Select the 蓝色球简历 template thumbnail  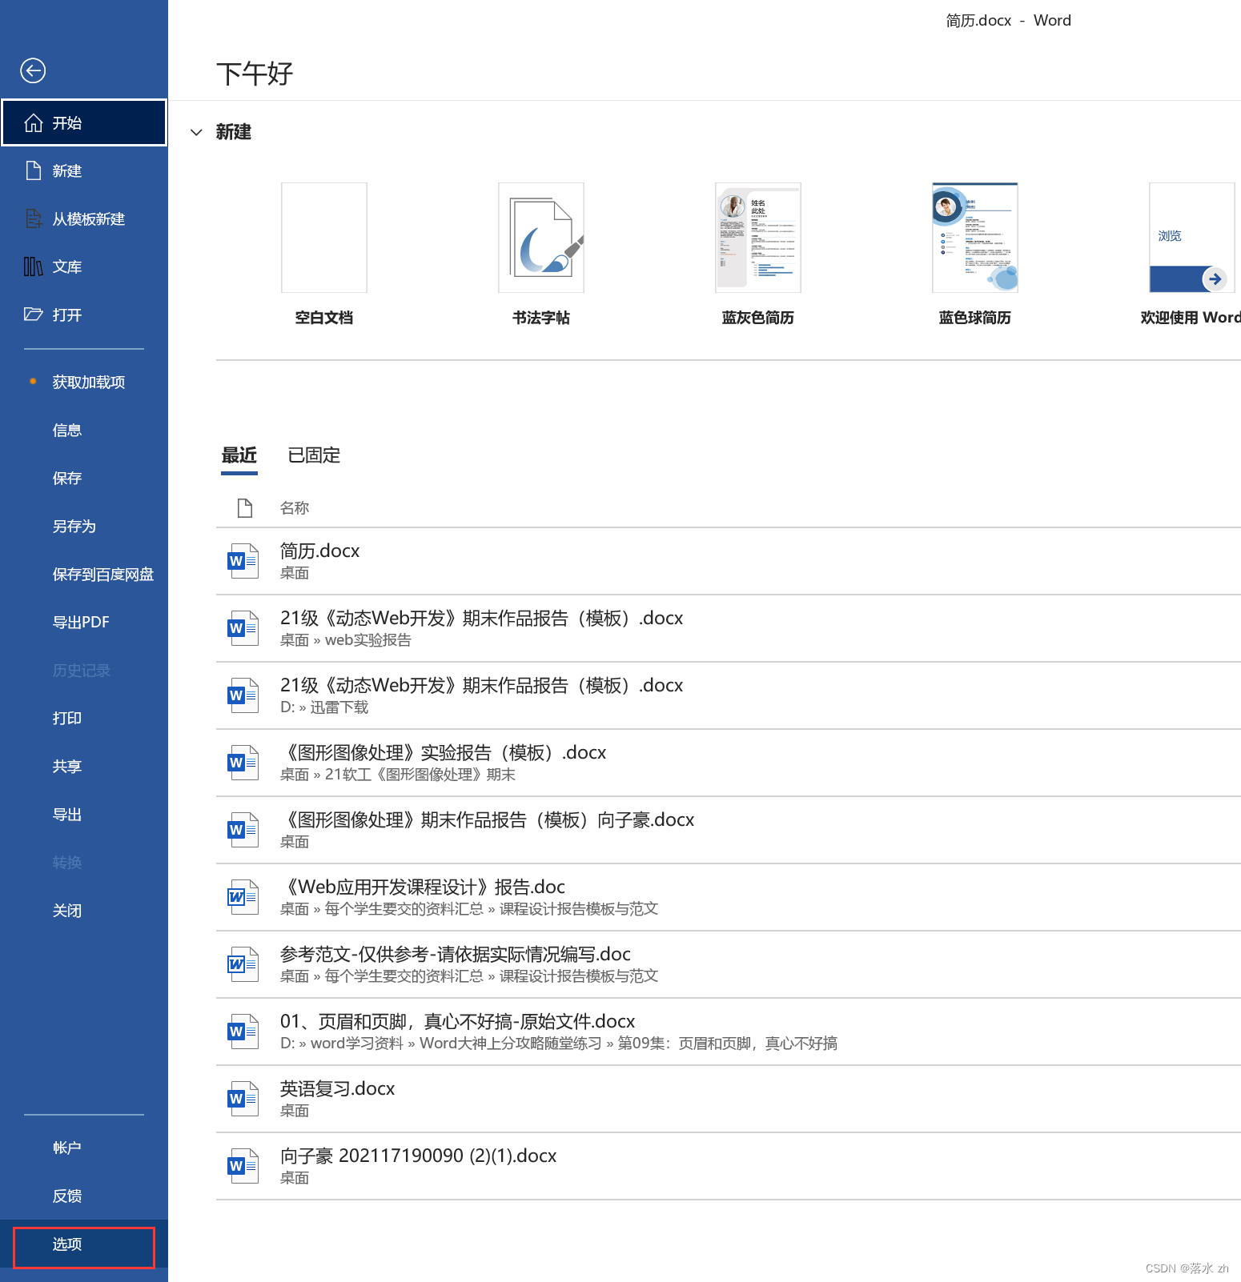coord(975,238)
